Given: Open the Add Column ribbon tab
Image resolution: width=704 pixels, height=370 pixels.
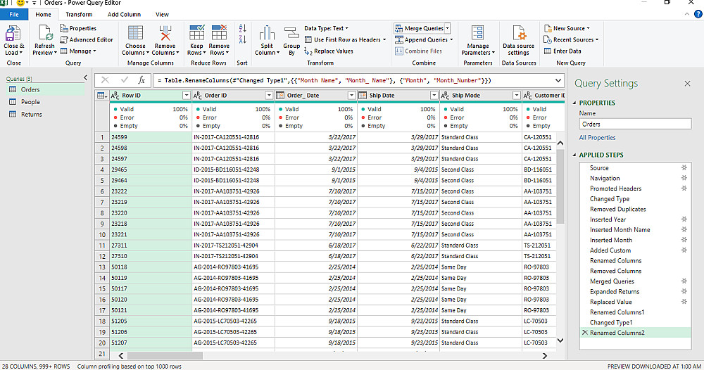Looking at the screenshot, I should 123,14.
